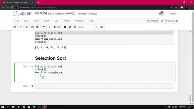Click inside the active selection sort code cell

[104, 72]
